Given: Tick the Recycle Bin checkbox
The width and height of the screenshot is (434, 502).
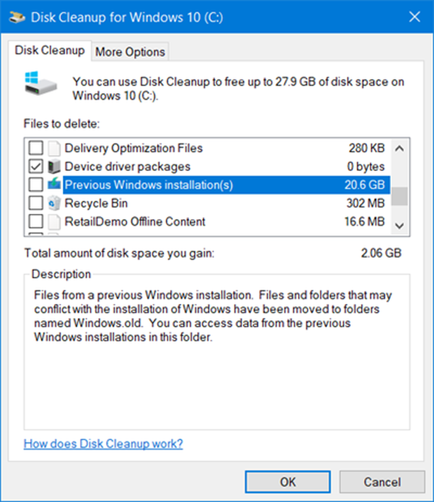Looking at the screenshot, I should (36, 203).
